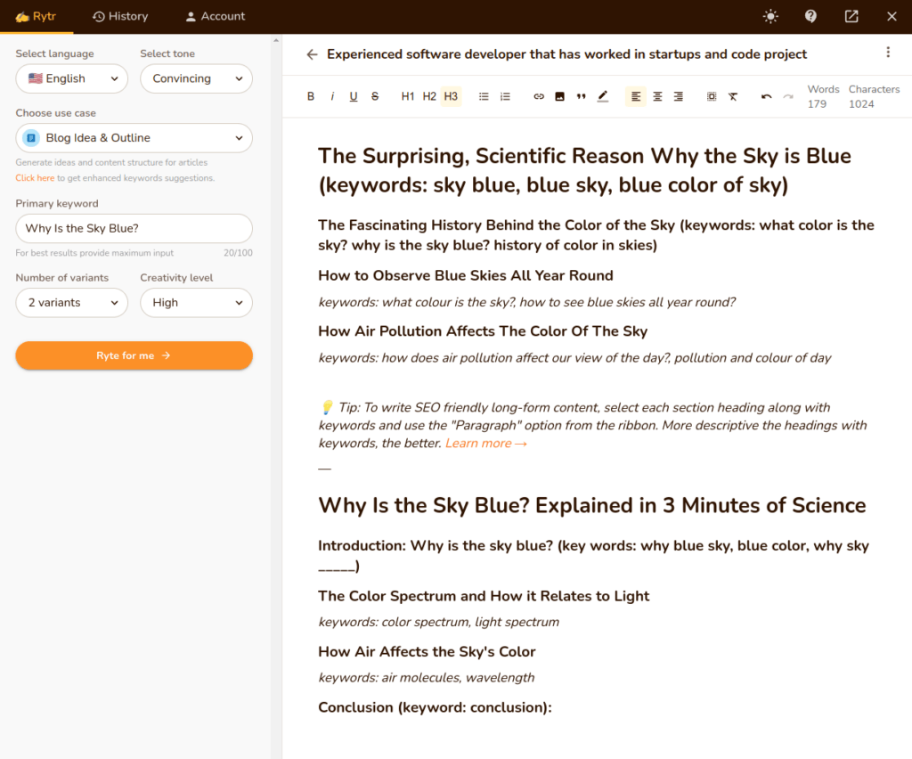
Task: Switch to the Rytr tab
Action: [x=36, y=16]
